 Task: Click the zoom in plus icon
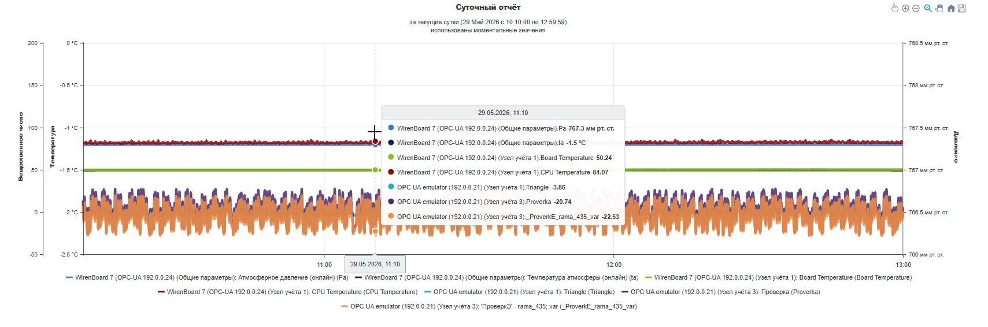tap(905, 8)
